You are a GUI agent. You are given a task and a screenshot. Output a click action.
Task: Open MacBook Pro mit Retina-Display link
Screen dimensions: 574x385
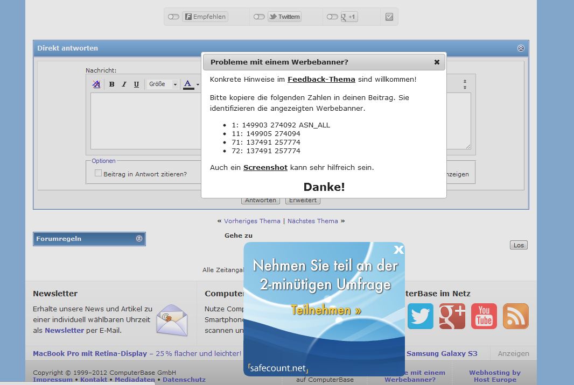(x=90, y=354)
